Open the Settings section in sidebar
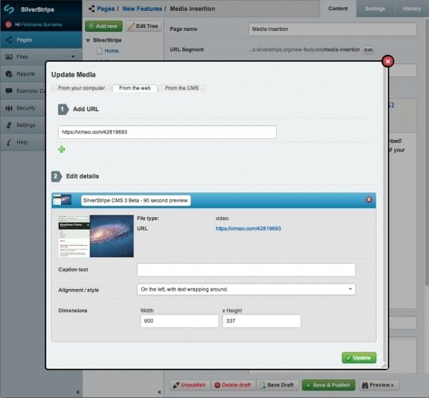The image size is (429, 398). pyautogui.click(x=23, y=125)
